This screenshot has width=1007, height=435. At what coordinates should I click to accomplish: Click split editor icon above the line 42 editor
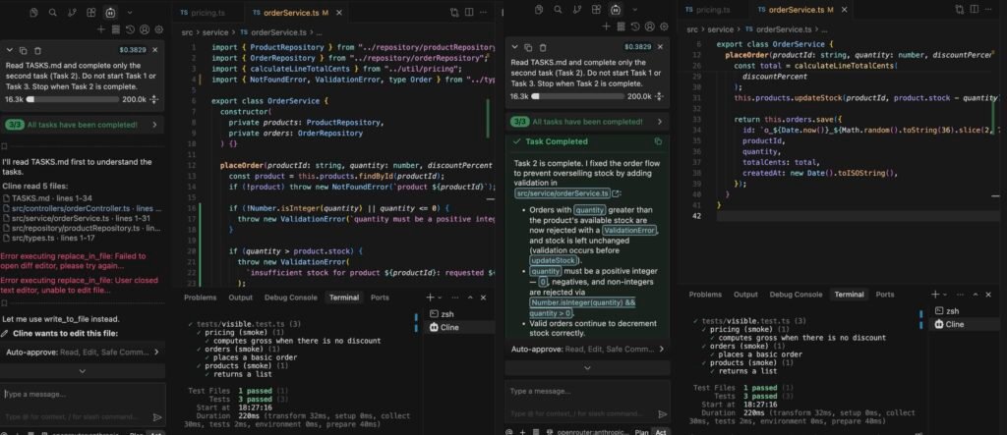click(975, 10)
